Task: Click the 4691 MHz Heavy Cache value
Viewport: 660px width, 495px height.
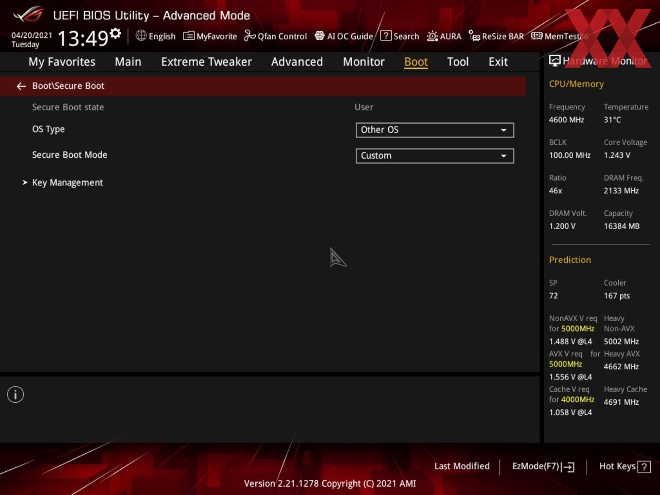Action: click(x=621, y=402)
